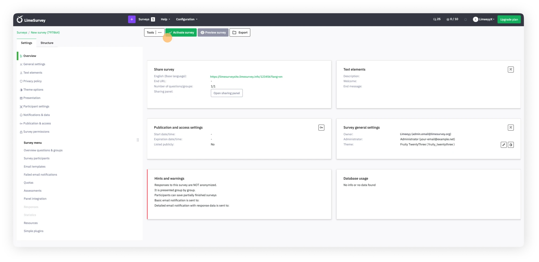The width and height of the screenshot is (539, 262).
Task: Switch to the Structure tab
Action: coord(47,43)
